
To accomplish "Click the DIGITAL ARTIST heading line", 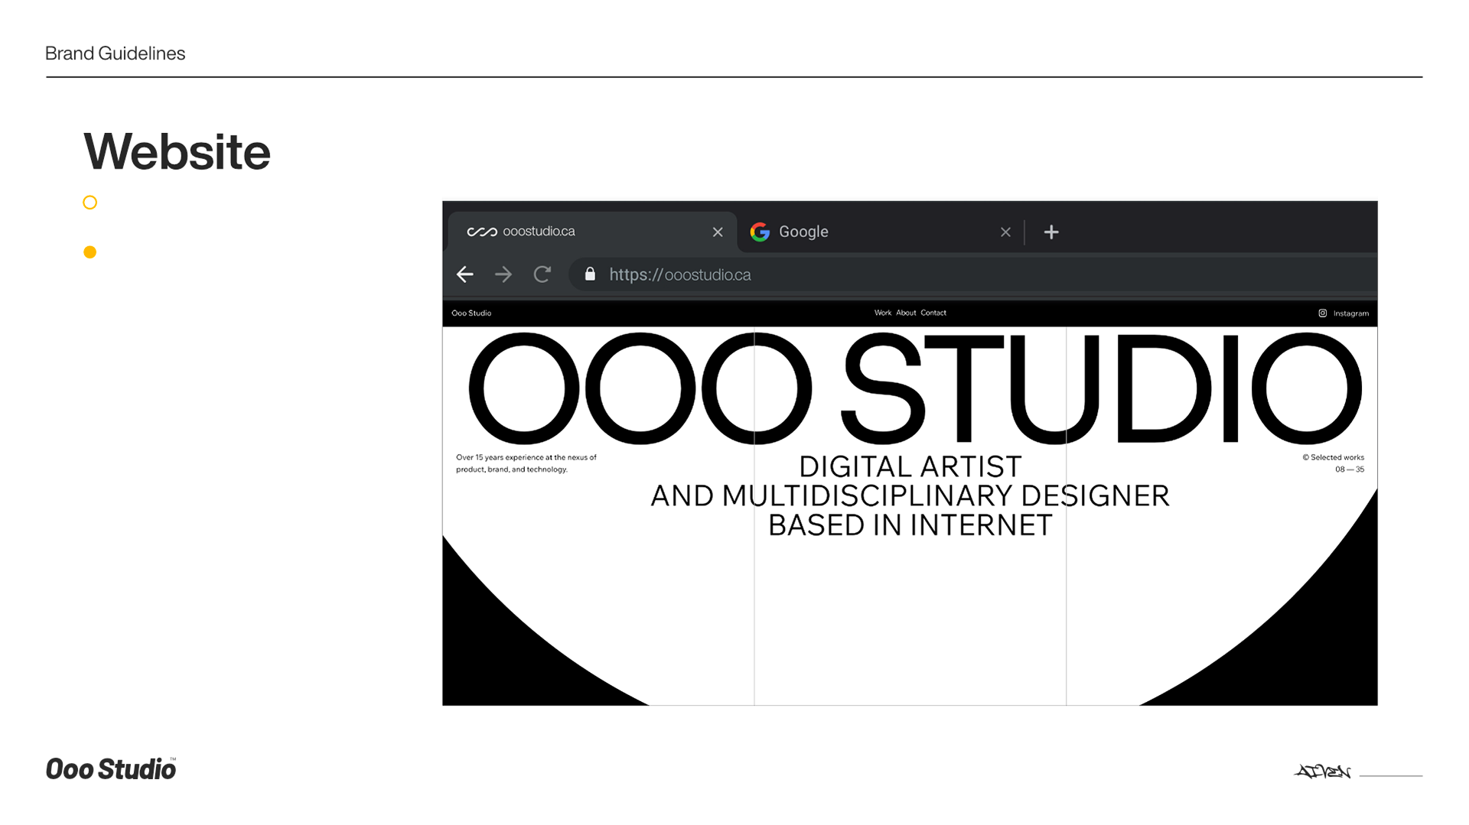I will tap(910, 466).
